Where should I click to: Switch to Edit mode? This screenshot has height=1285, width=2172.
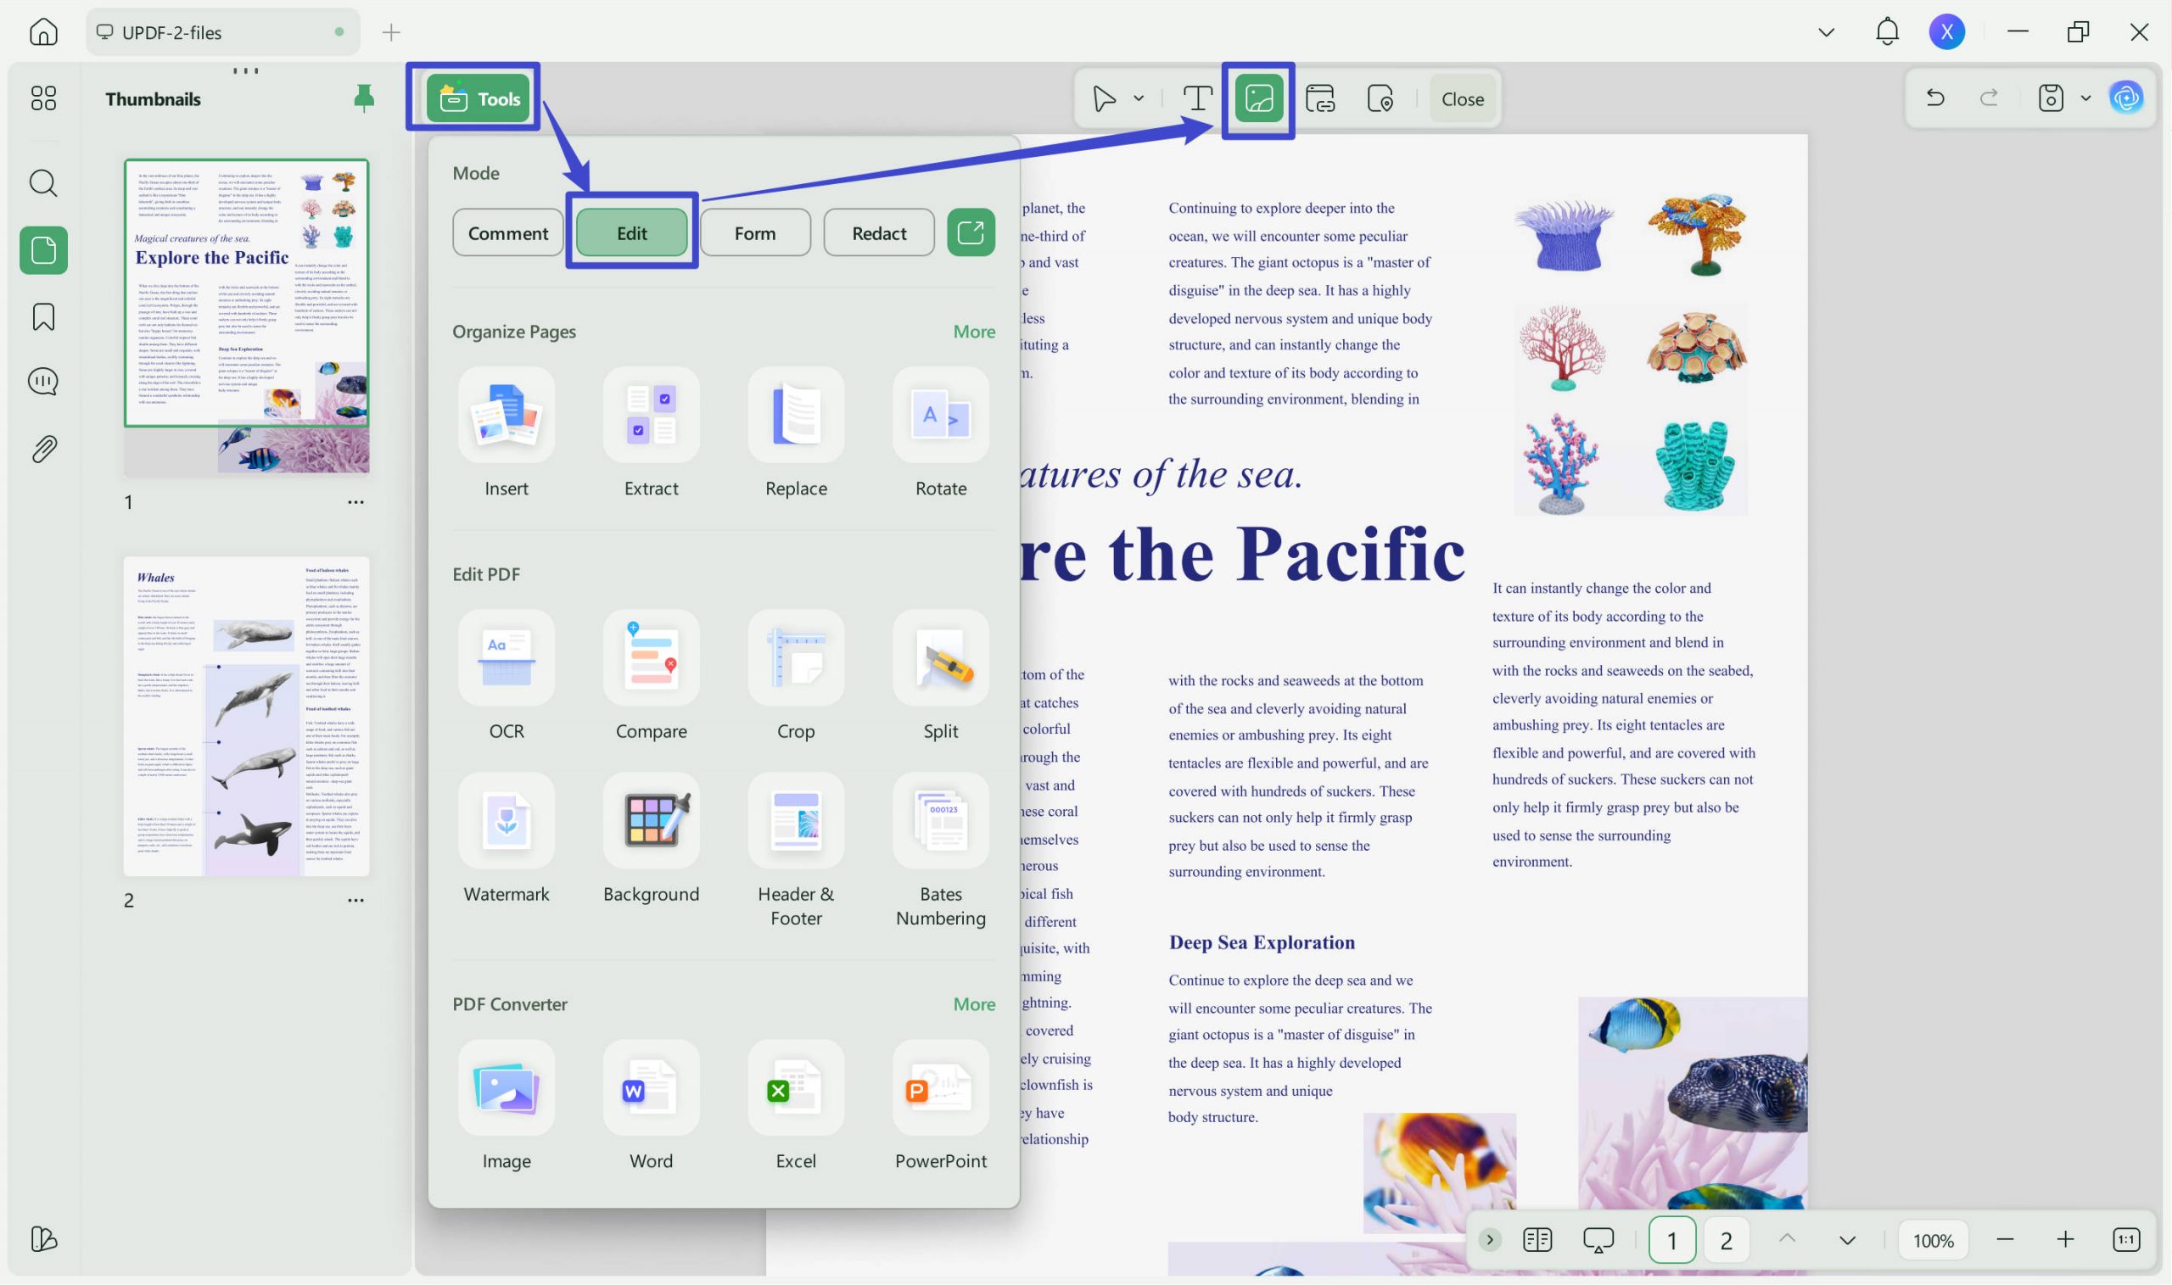(631, 232)
